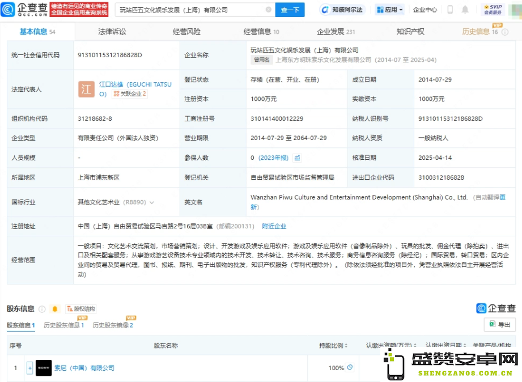The height and width of the screenshot is (382, 522).
Task: Click the organization code 31218682-8
Action: (x=95, y=119)
